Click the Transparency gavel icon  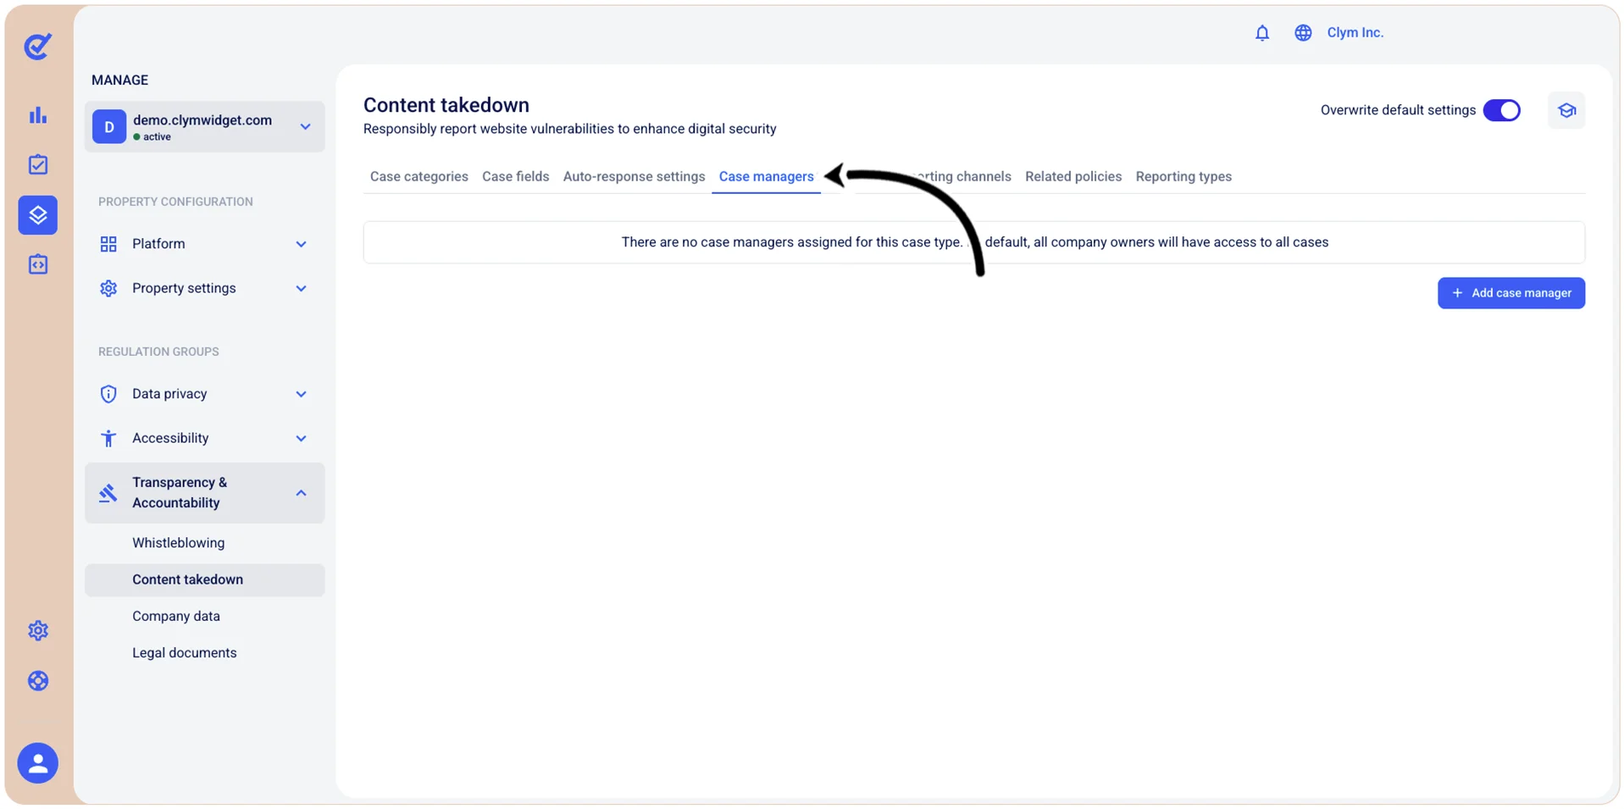(108, 493)
